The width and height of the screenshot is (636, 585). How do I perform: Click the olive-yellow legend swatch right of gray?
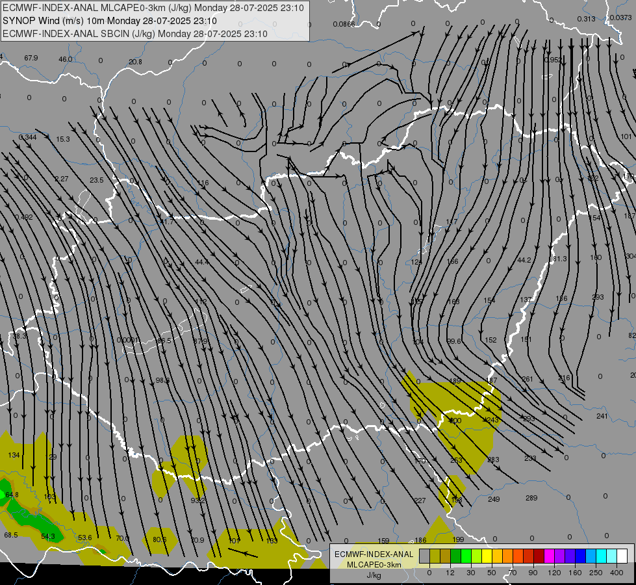pyautogui.click(x=435, y=556)
